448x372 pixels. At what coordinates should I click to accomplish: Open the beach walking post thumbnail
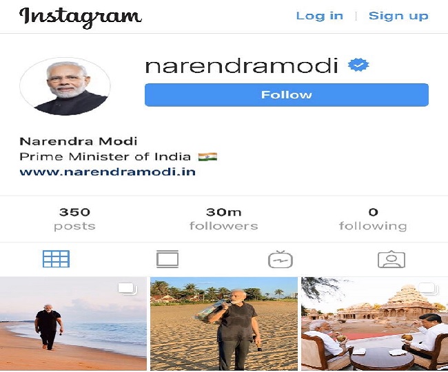73,324
